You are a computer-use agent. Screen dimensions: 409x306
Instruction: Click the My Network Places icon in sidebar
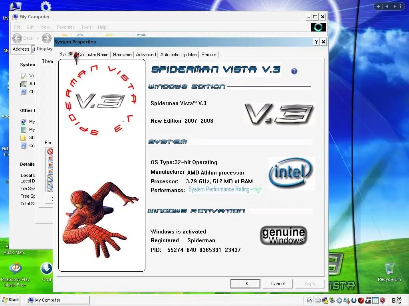tap(24, 122)
